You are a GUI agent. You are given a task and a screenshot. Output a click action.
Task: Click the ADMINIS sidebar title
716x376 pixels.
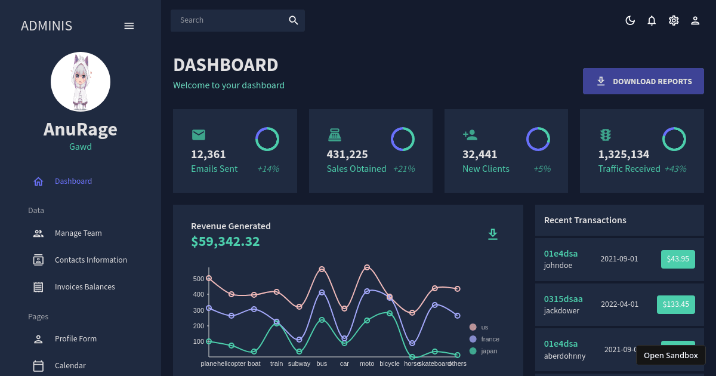(x=47, y=26)
